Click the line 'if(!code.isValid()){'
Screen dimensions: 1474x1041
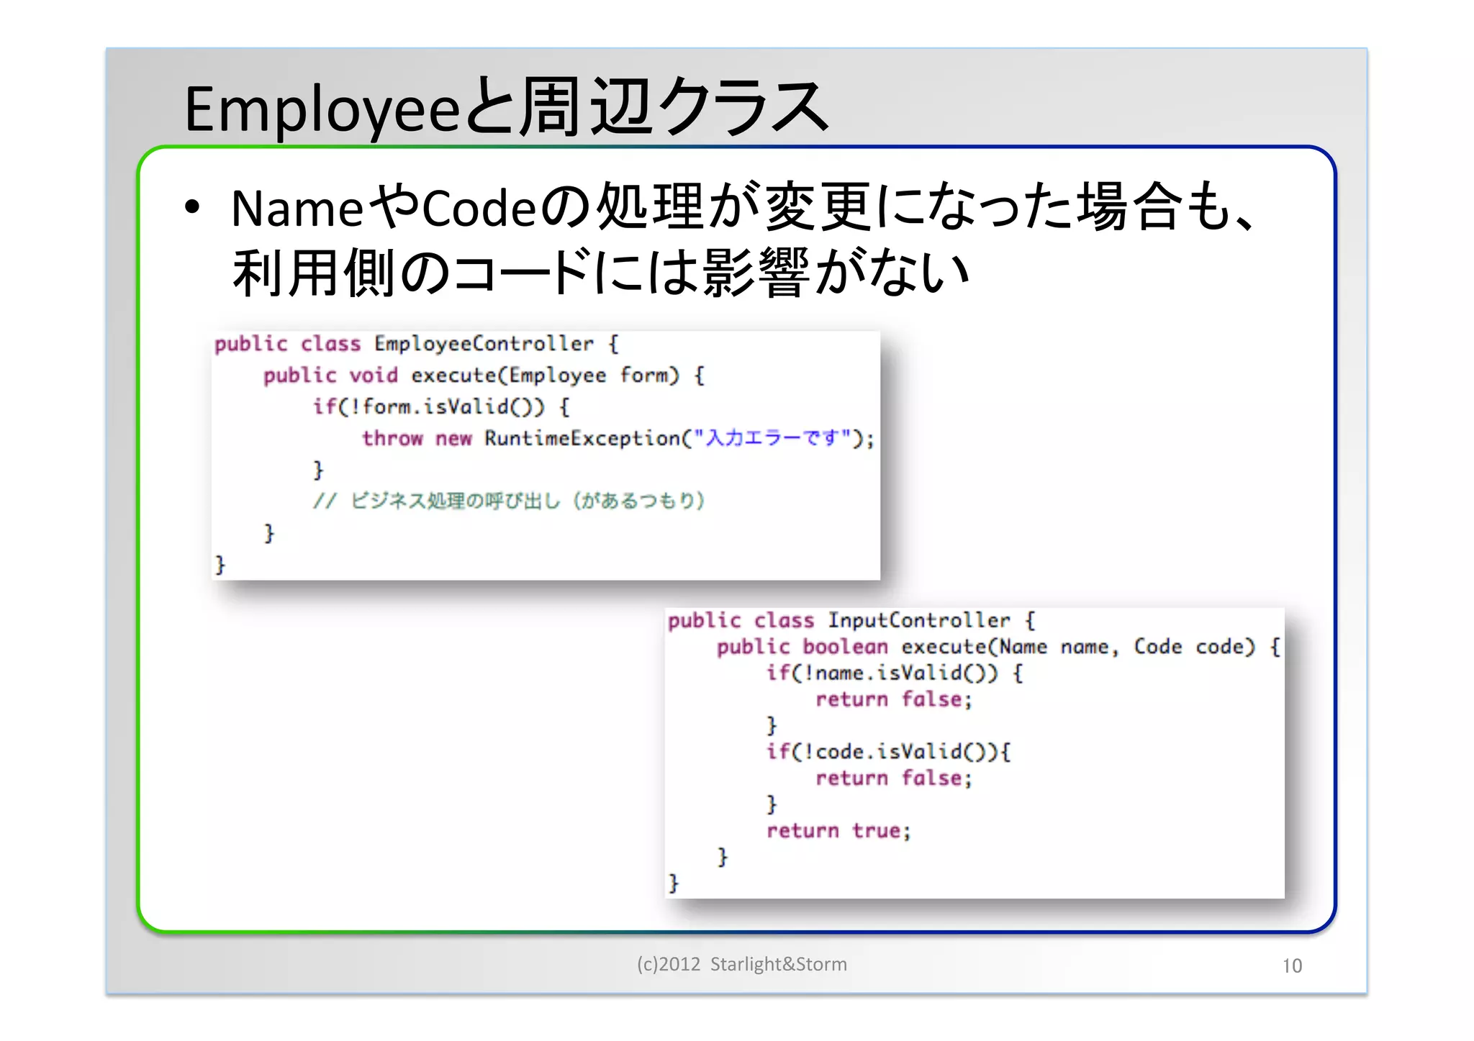tap(888, 752)
